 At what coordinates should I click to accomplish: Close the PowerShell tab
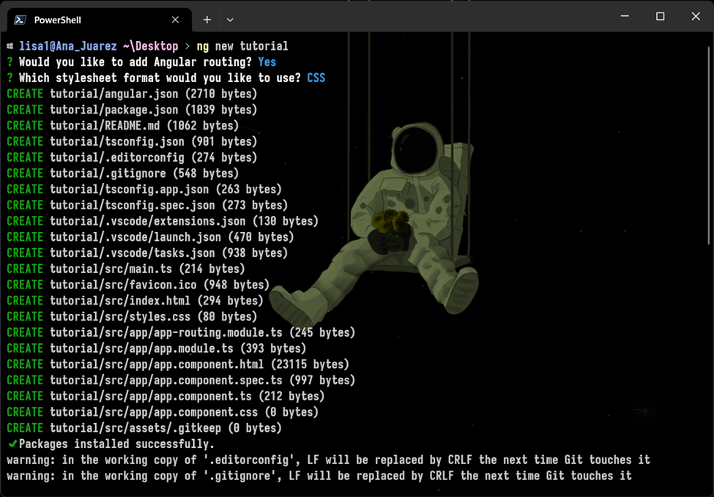click(175, 20)
